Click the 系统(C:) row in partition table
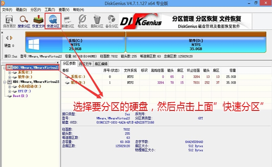 point(149,77)
